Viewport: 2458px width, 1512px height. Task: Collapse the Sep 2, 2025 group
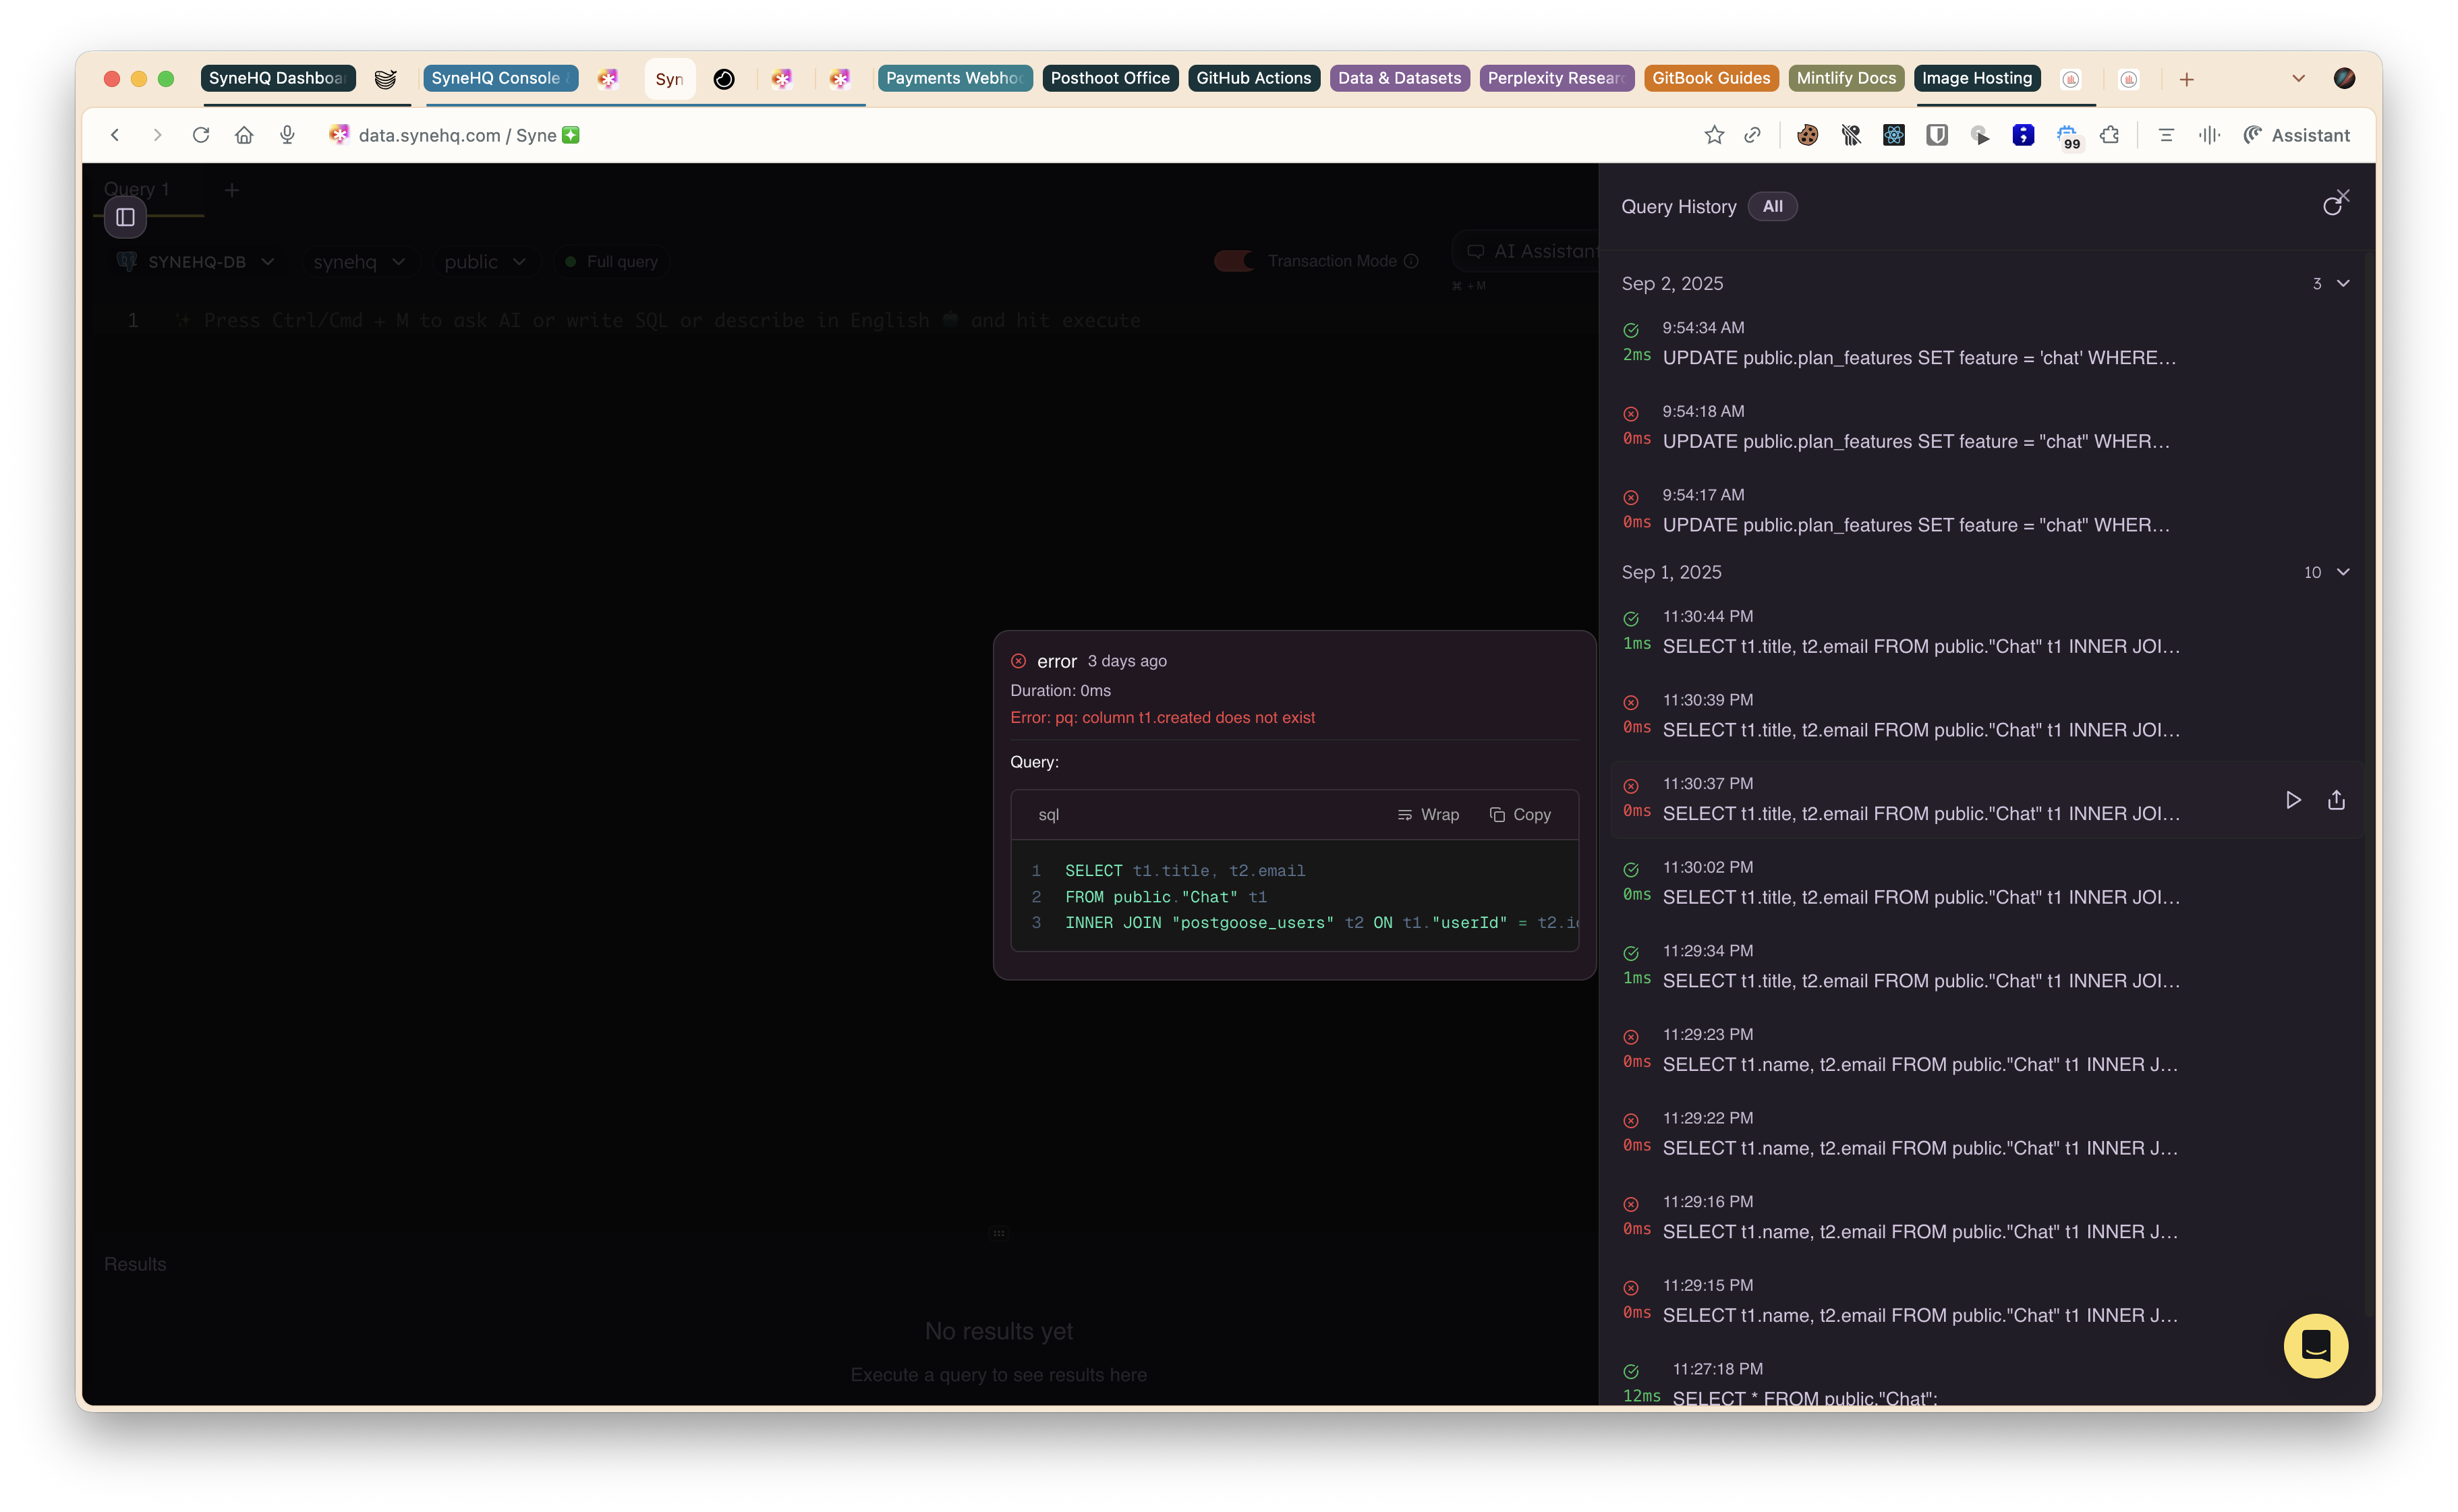pyautogui.click(x=2342, y=284)
